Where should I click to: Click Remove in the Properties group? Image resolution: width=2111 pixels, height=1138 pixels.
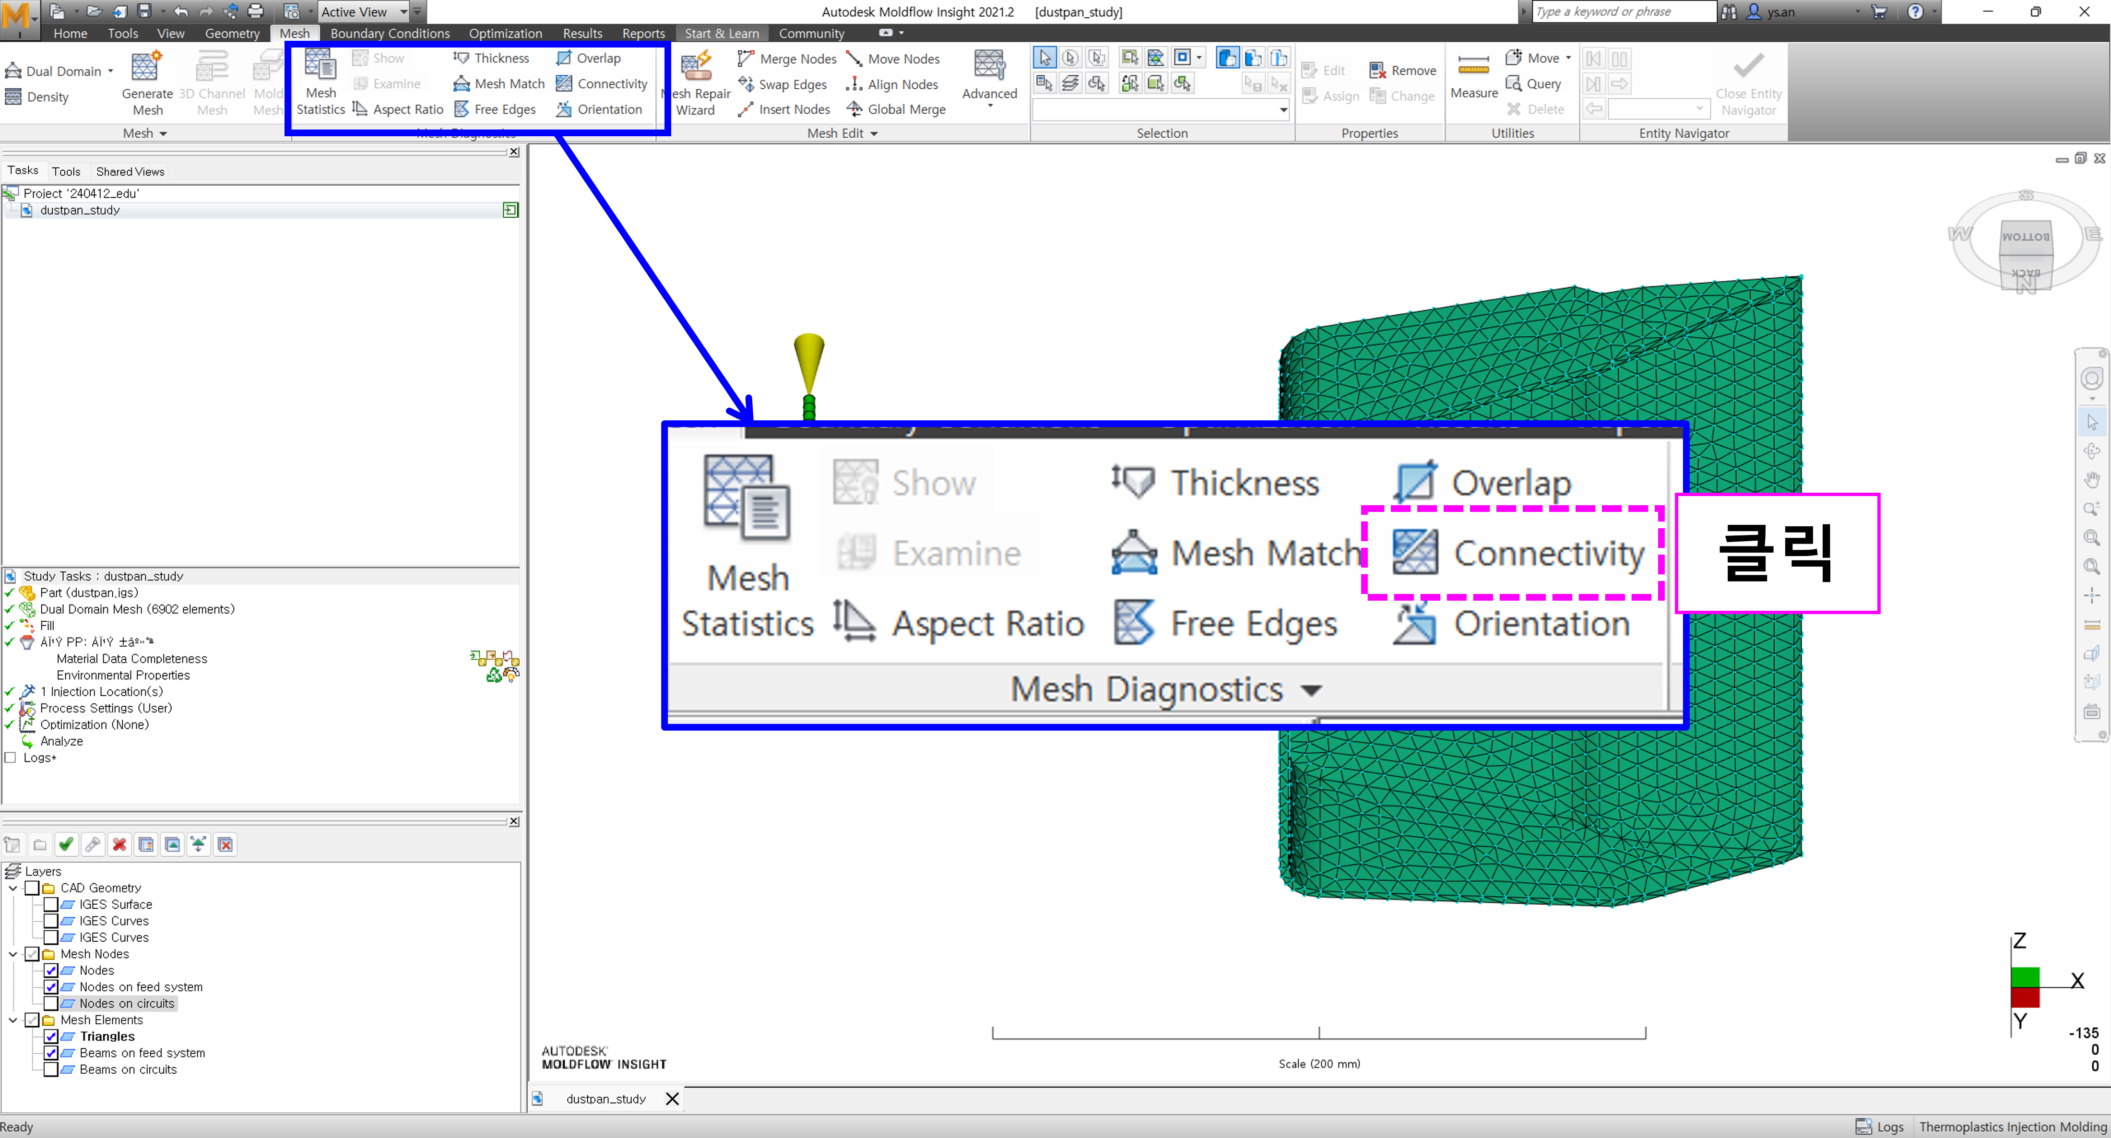pyautogui.click(x=1402, y=71)
